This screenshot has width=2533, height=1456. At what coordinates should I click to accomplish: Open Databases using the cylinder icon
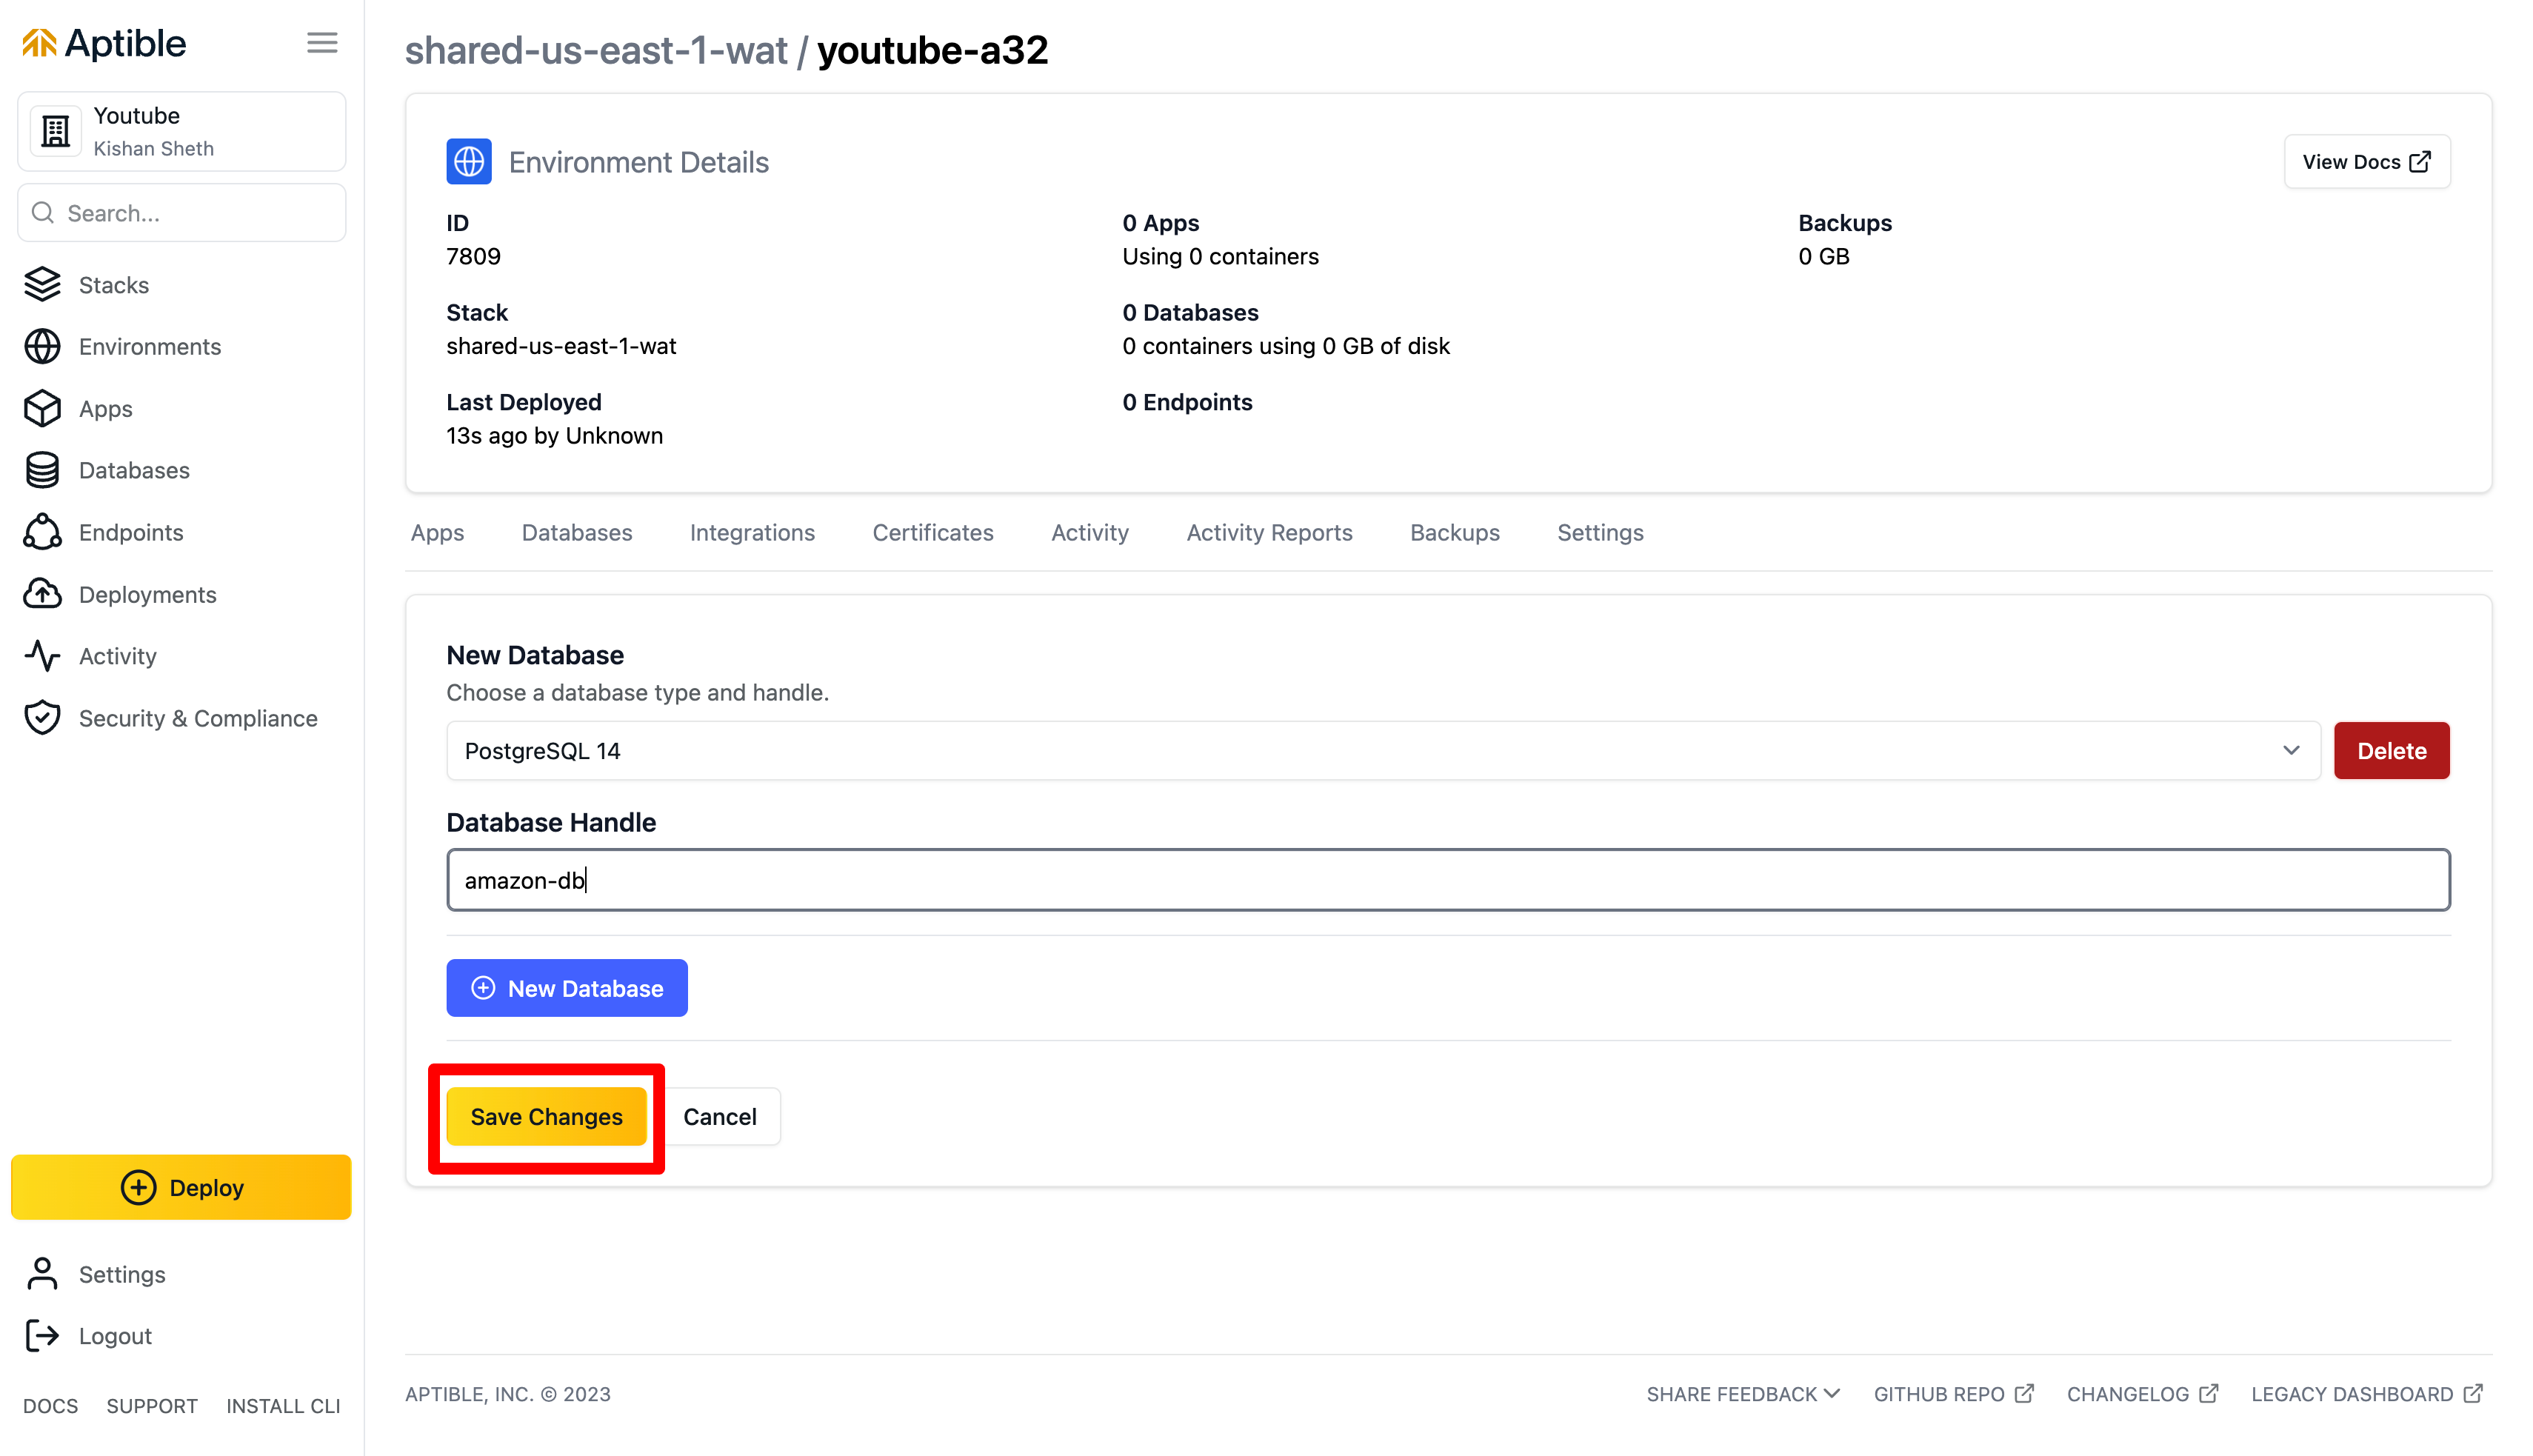tap(42, 471)
